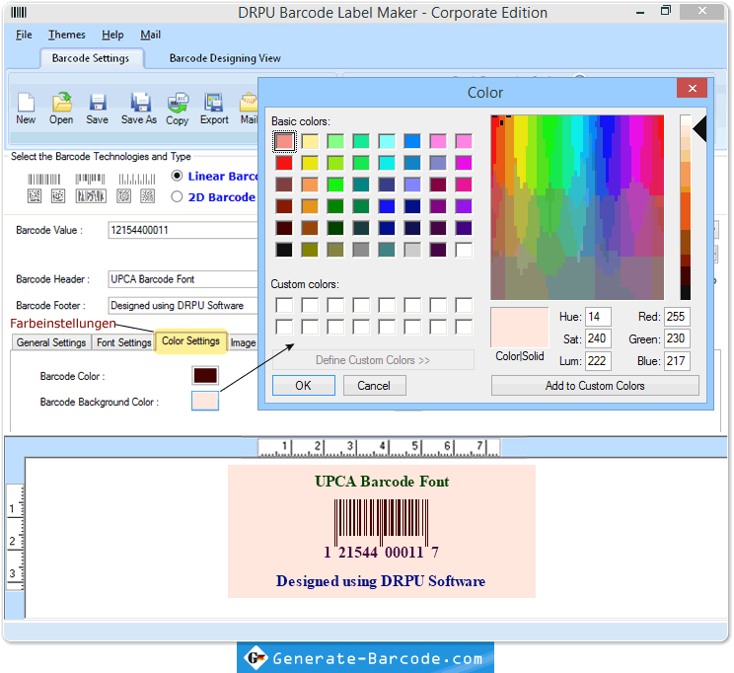Select the light gray basic color swatch
Screen dimensions: 734x673
tap(412, 250)
